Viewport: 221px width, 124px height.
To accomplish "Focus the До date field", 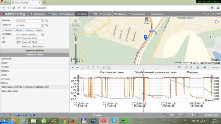I will (x=30, y=42).
